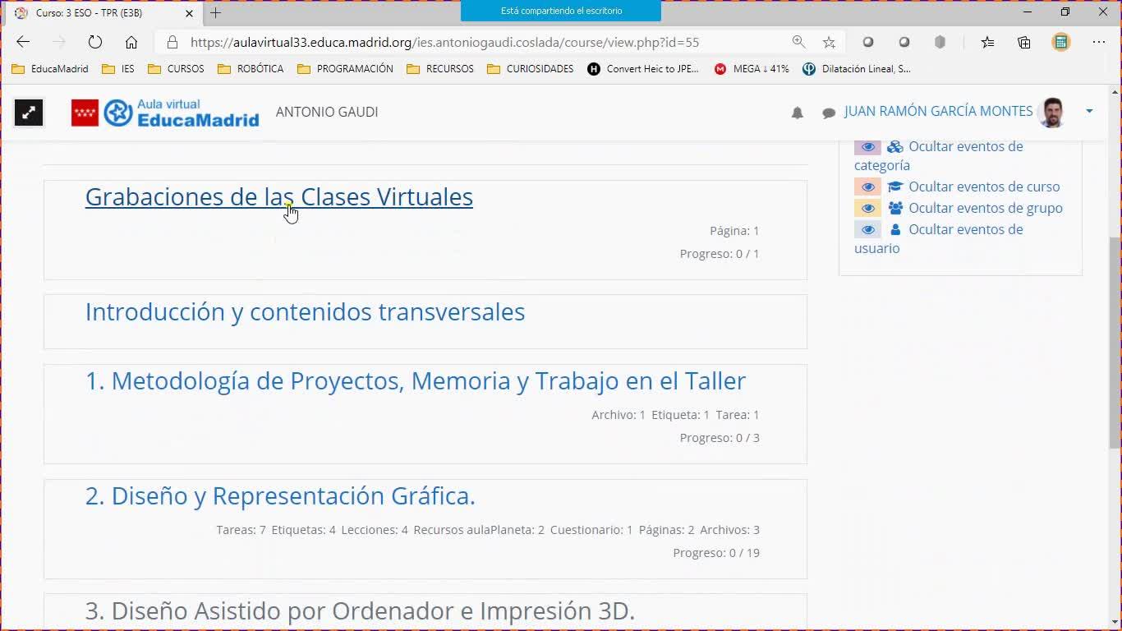Open Grabaciones de las Clases Virtuales section

pos(279,196)
